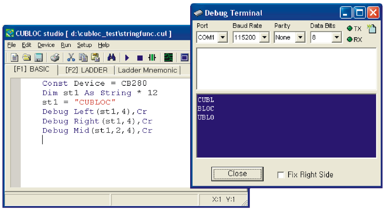Click inside the white terminal send area
Screen dimensions: 385x213
[x=286, y=69]
